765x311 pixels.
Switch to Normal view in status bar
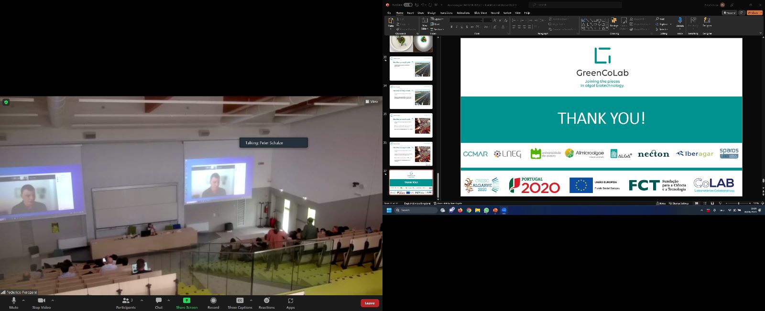click(x=697, y=203)
